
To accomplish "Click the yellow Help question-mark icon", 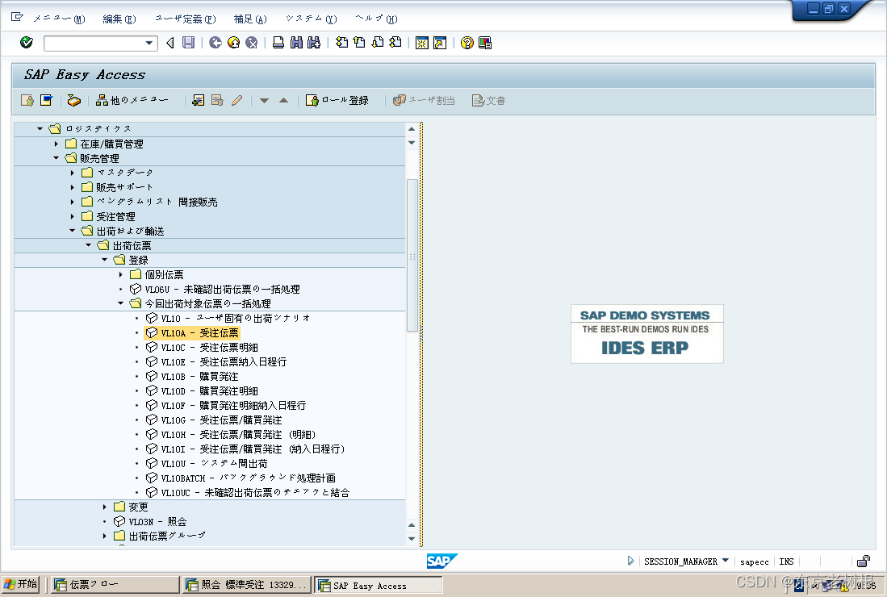I will pyautogui.click(x=467, y=43).
